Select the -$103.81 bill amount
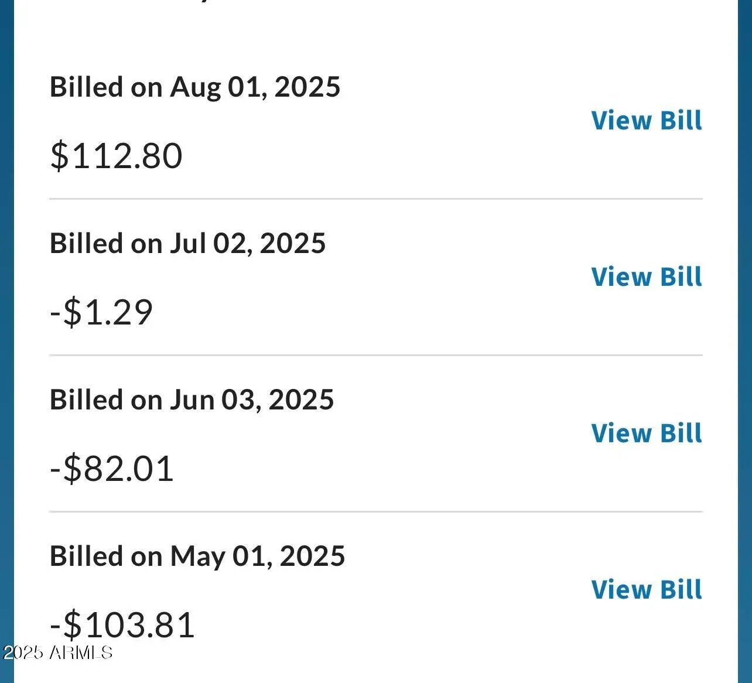752x683 pixels. [x=122, y=625]
